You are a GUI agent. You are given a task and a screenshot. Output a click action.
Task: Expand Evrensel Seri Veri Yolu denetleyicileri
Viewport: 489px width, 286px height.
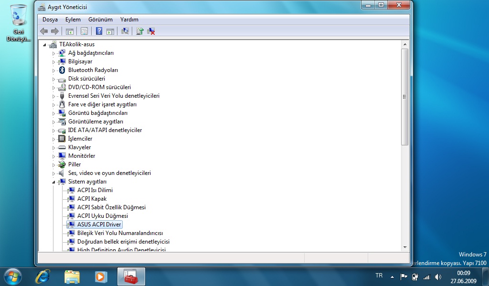click(x=53, y=96)
